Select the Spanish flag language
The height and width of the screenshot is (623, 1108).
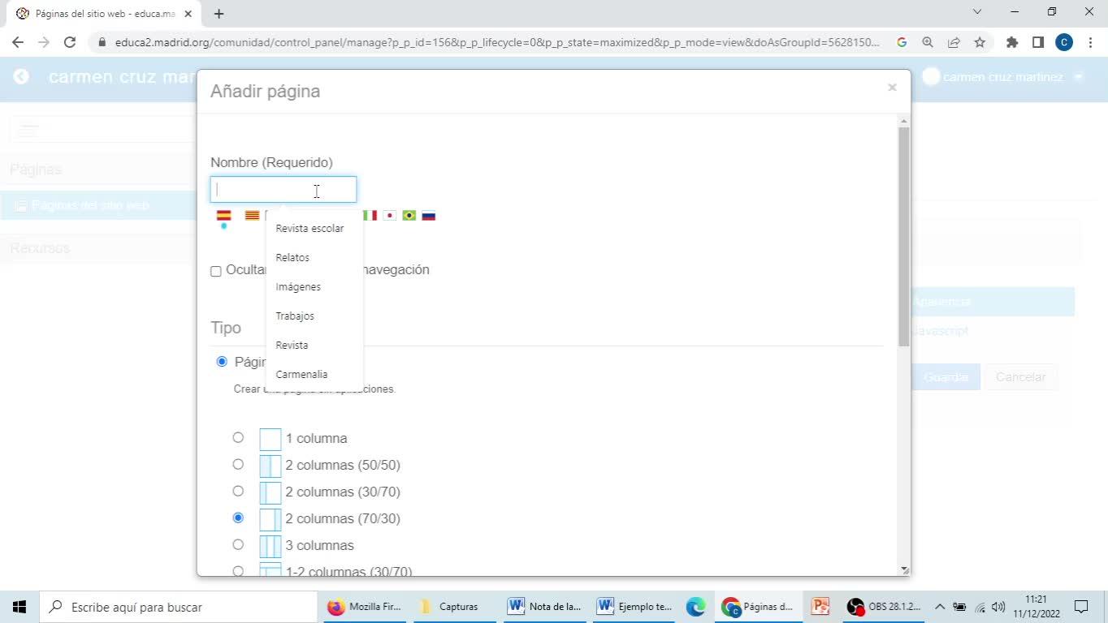(223, 216)
